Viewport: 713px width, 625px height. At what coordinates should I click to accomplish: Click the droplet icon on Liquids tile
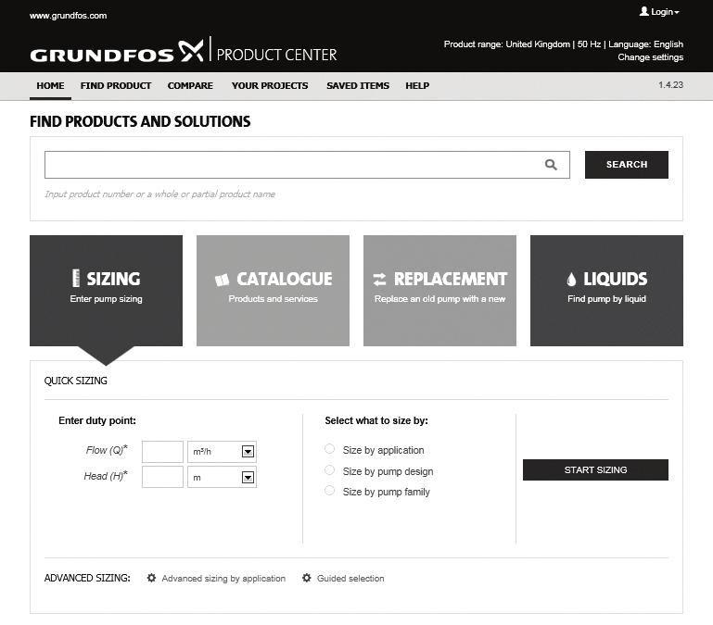(571, 279)
